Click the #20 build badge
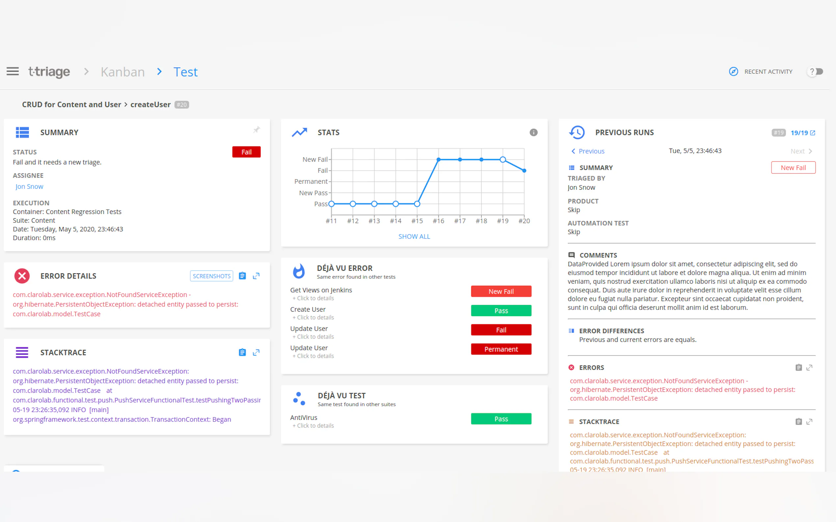836x522 pixels. [x=181, y=105]
